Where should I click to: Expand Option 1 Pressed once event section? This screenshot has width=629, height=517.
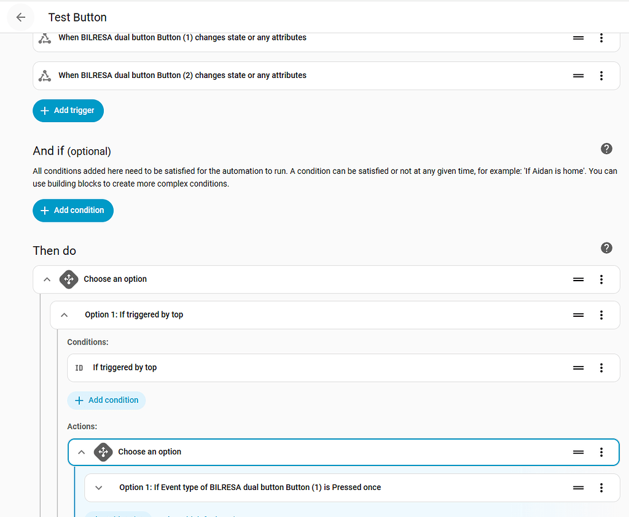click(x=98, y=488)
